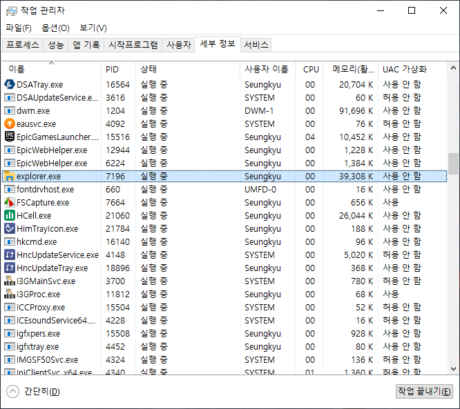Switch to the 앱 기록 tab

coord(86,45)
